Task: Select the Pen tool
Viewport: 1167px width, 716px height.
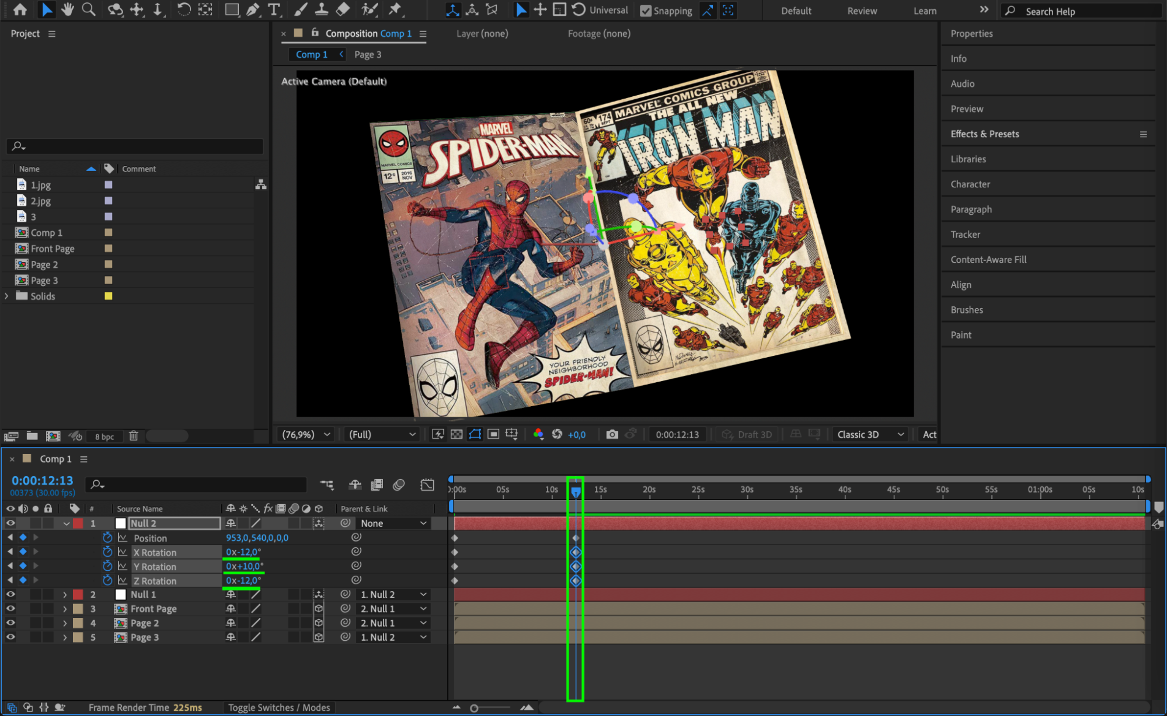Action: [253, 9]
